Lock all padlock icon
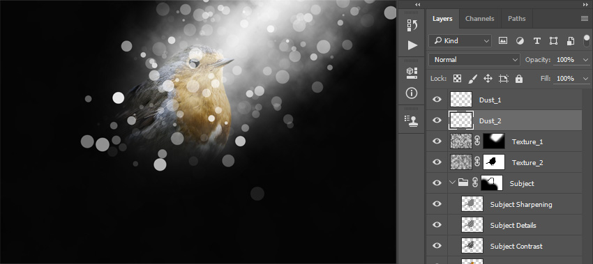This screenshot has height=264, width=593. click(x=519, y=79)
